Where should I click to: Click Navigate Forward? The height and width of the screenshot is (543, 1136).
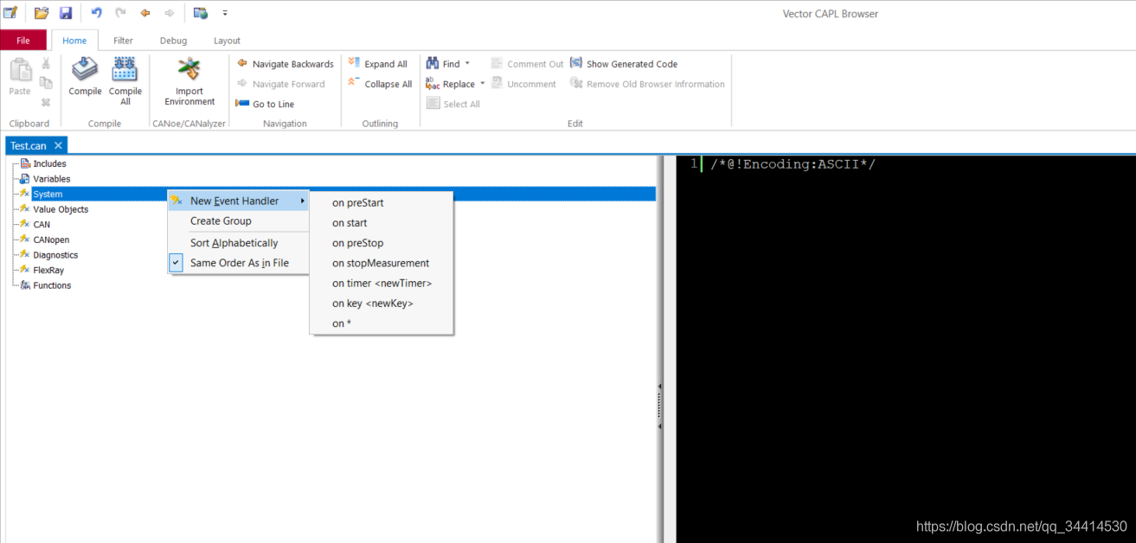(281, 84)
